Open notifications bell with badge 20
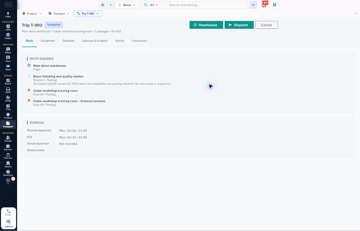 tap(264, 5)
